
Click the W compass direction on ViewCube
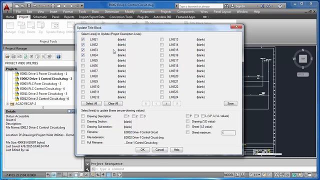coord(294,59)
